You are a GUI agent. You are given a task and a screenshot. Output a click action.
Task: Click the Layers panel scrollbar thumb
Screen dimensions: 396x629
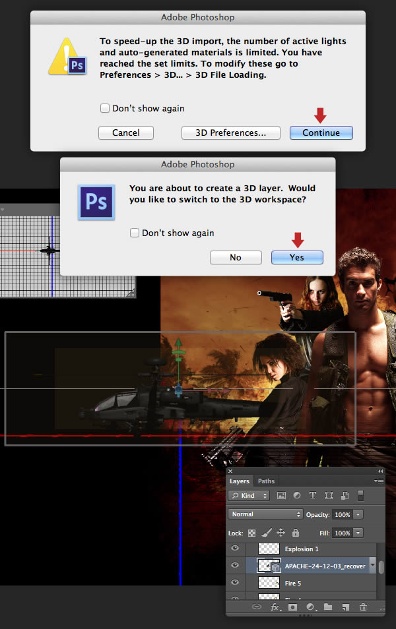pyautogui.click(x=381, y=567)
